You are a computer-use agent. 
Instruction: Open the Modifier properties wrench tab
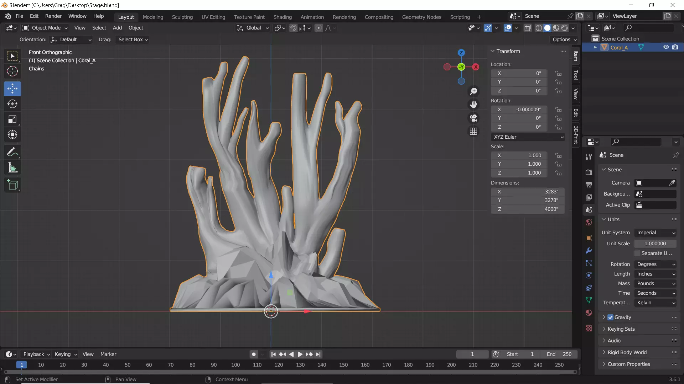[x=589, y=251]
